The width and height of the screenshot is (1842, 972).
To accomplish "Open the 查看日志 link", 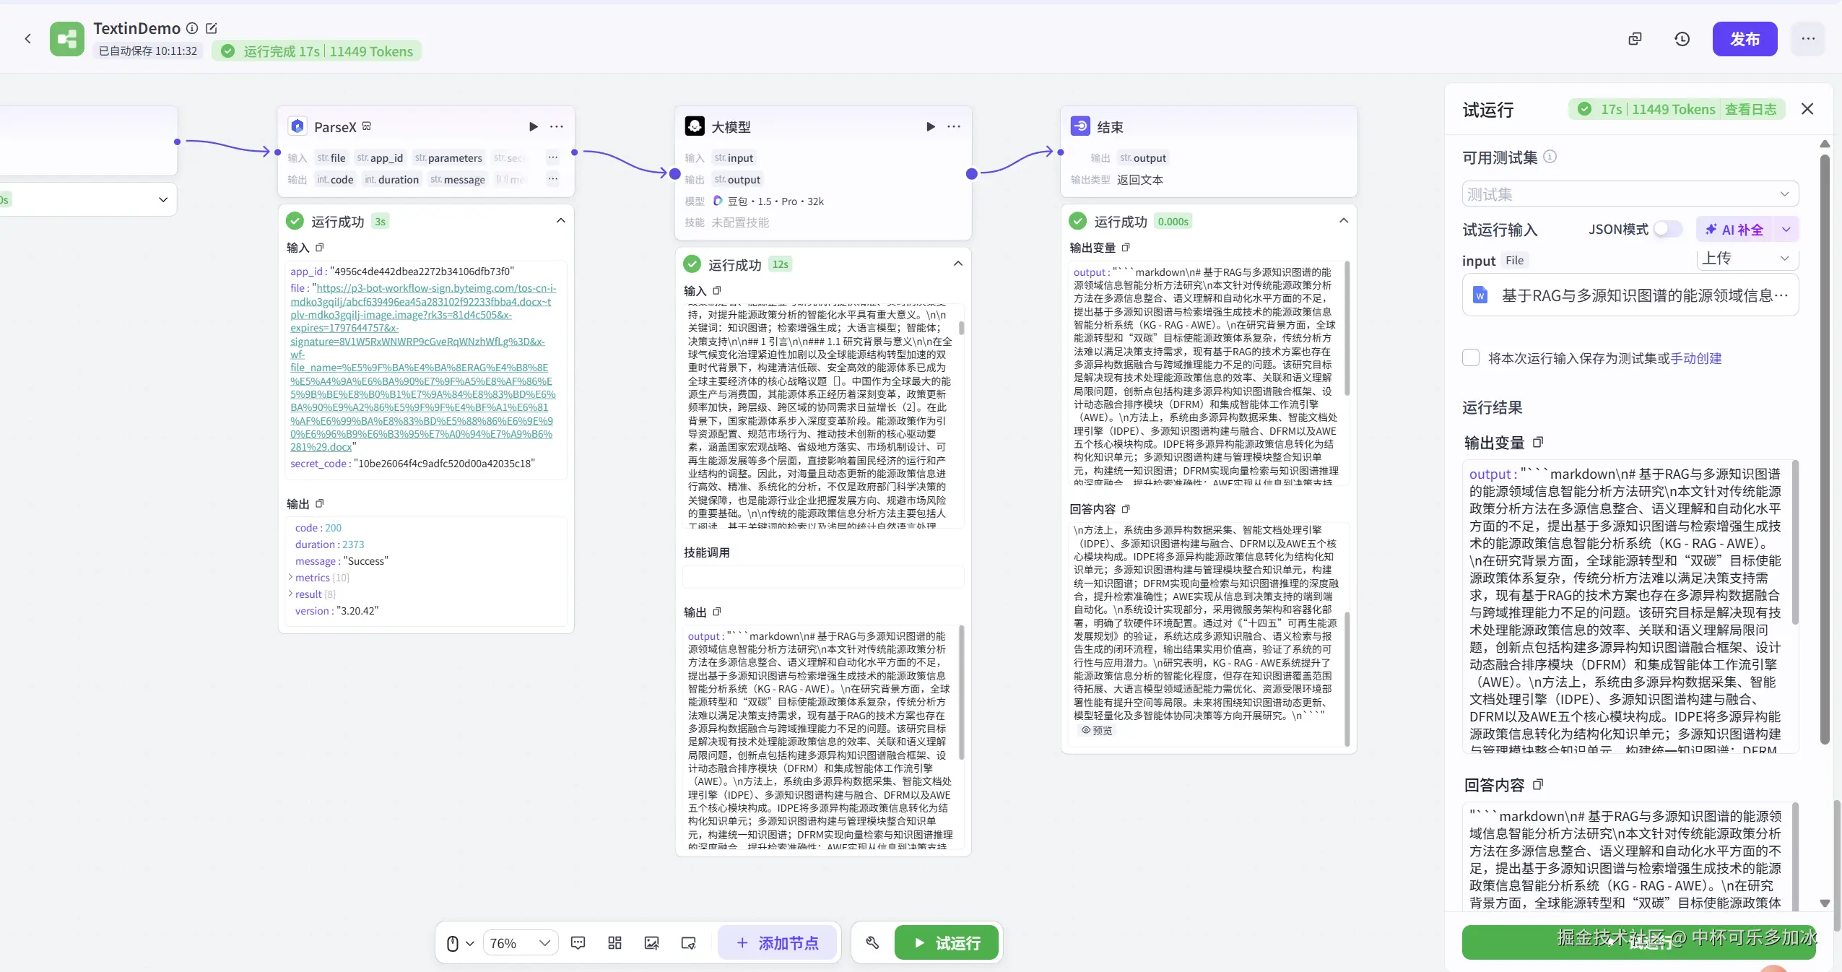I will point(1750,109).
